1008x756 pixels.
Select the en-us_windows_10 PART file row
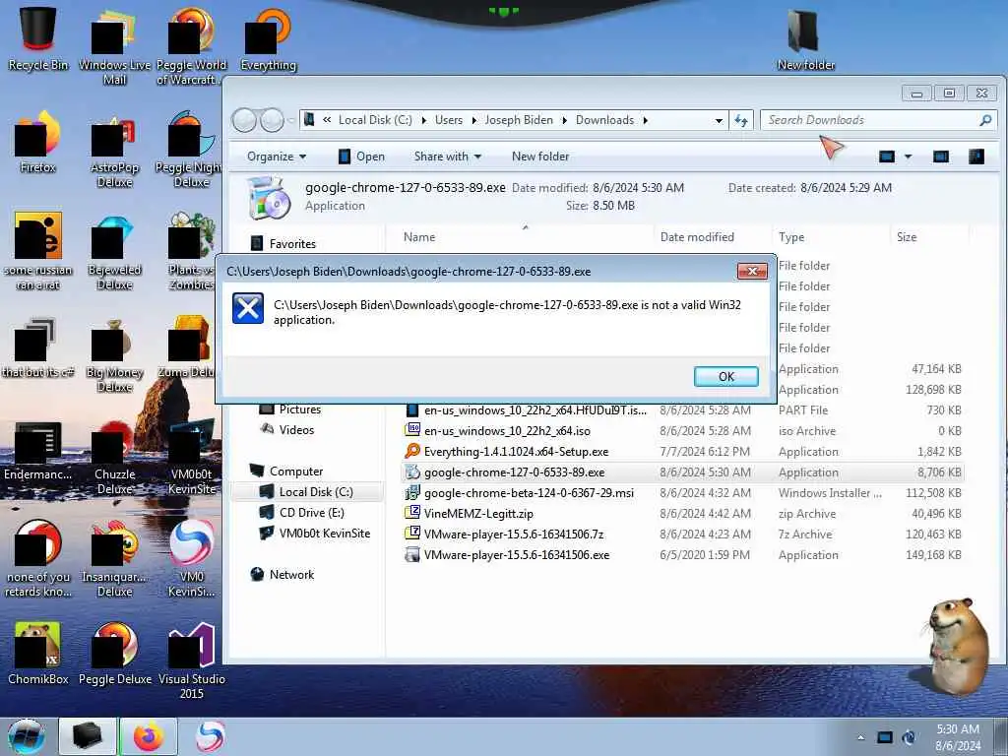point(683,410)
